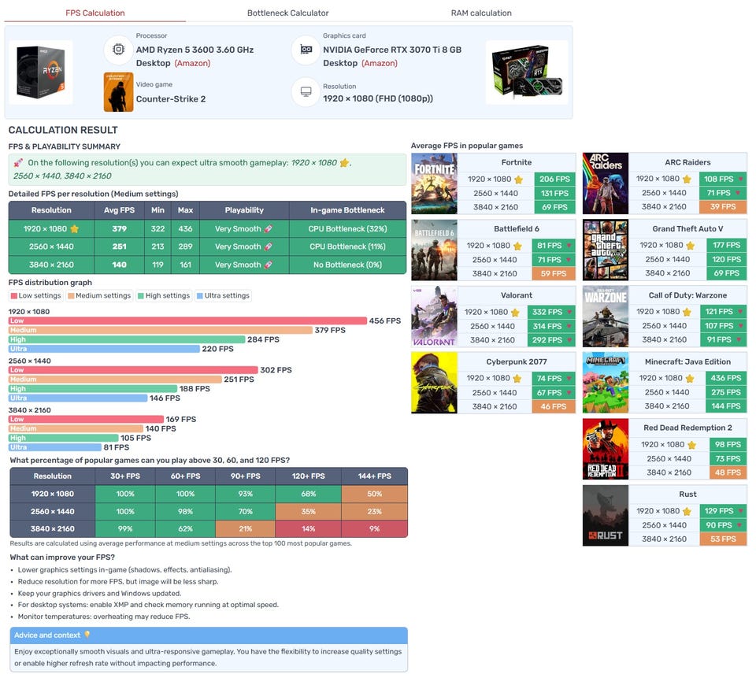Select the FPS Calculation tab
The height and width of the screenshot is (678, 756).
[x=95, y=13]
